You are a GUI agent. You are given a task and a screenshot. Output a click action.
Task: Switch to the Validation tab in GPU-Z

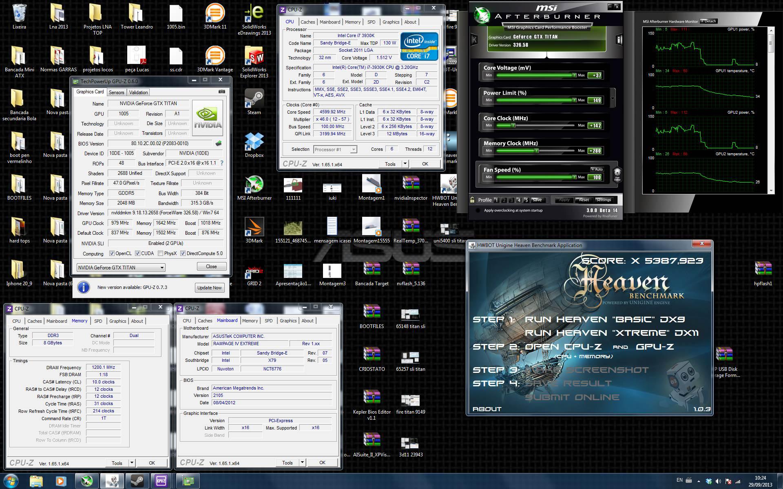click(138, 93)
